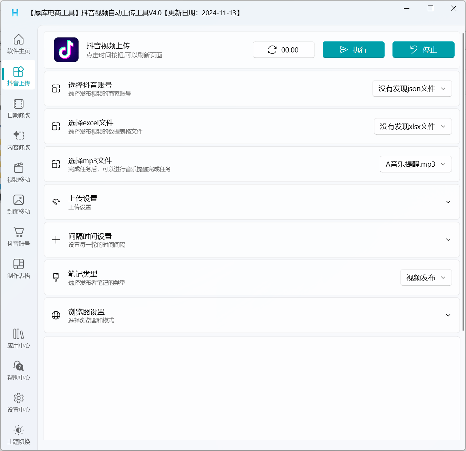Click the icon beside 选择抖音账号
This screenshot has height=451, width=466.
(56, 89)
